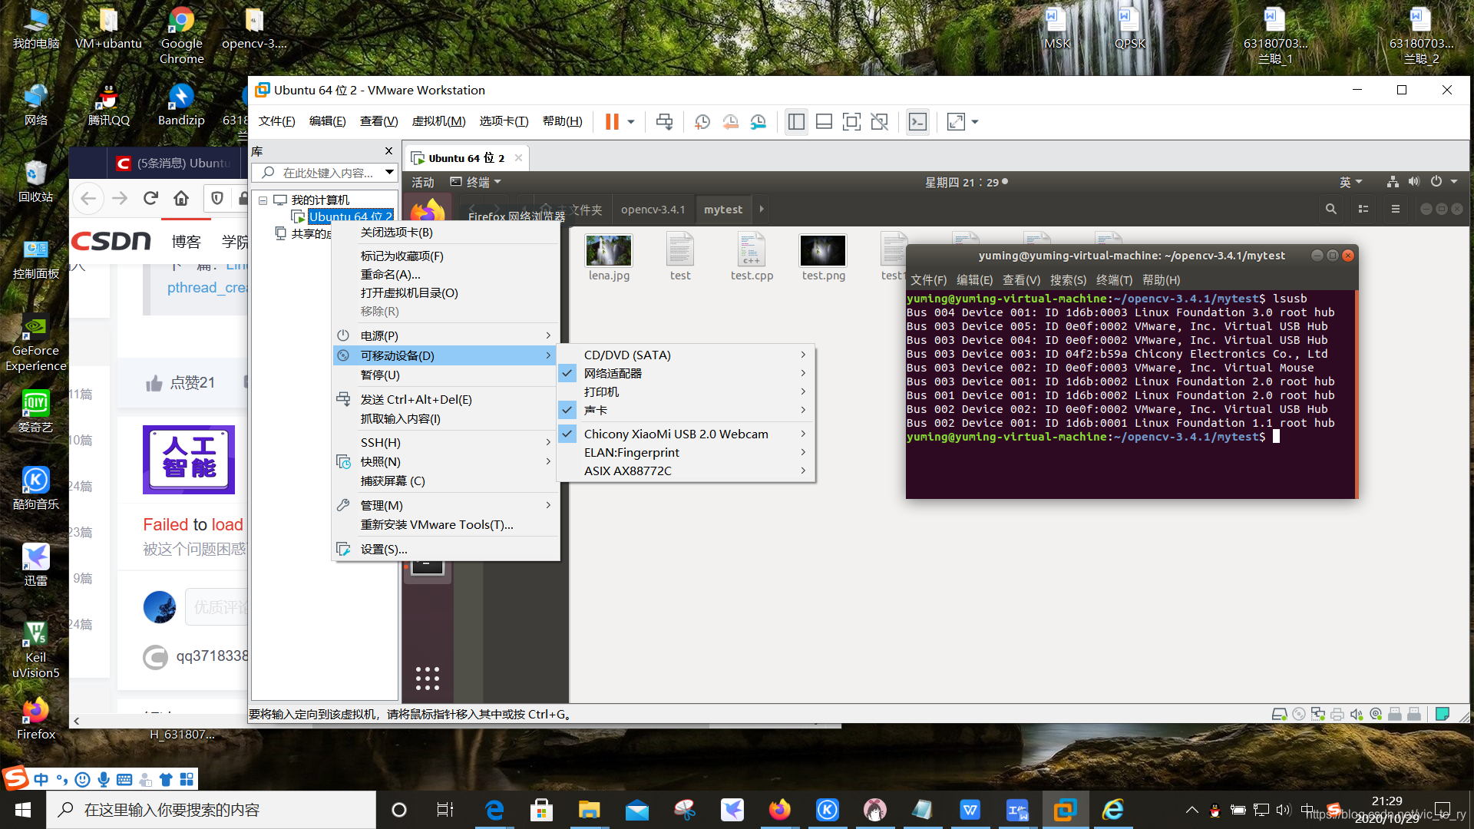Open the library search dropdown arrow
1474x829 pixels.
click(389, 173)
